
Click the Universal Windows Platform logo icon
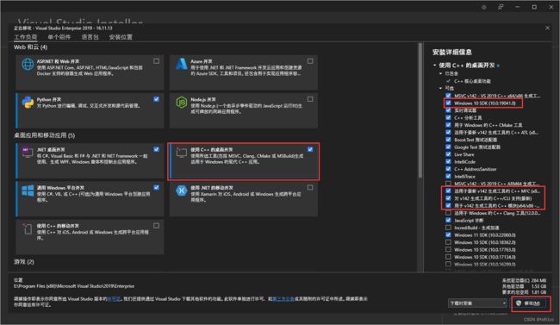[x=28, y=191]
